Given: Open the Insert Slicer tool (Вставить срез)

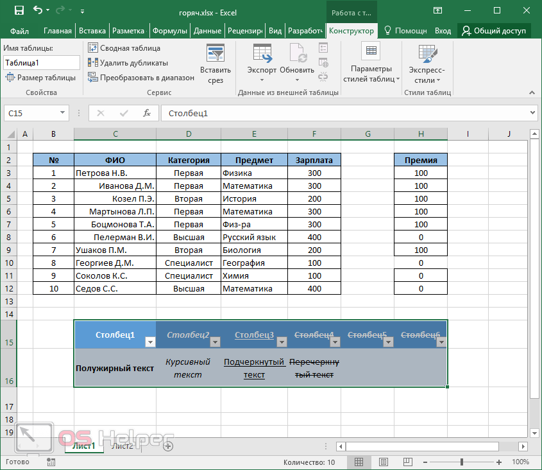Looking at the screenshot, I should 216,64.
